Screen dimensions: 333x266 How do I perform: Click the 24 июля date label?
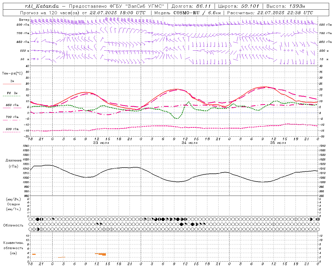click(189, 143)
